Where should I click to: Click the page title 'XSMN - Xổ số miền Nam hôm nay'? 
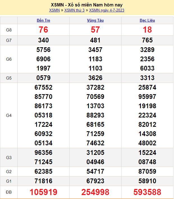click(x=87, y=5)
